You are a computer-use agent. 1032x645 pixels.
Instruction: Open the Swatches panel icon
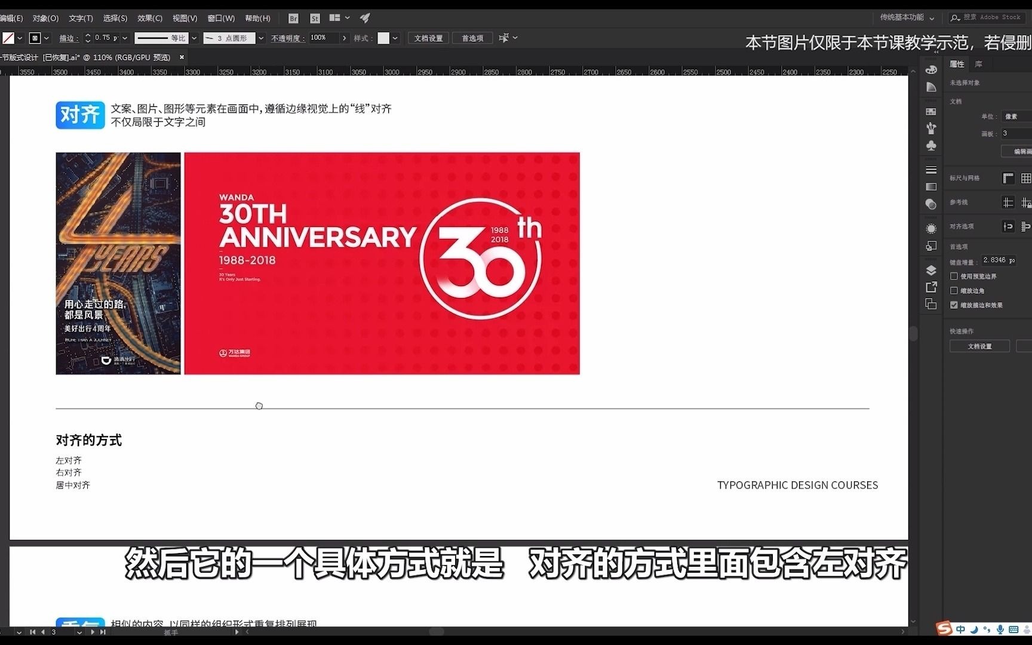coord(930,112)
